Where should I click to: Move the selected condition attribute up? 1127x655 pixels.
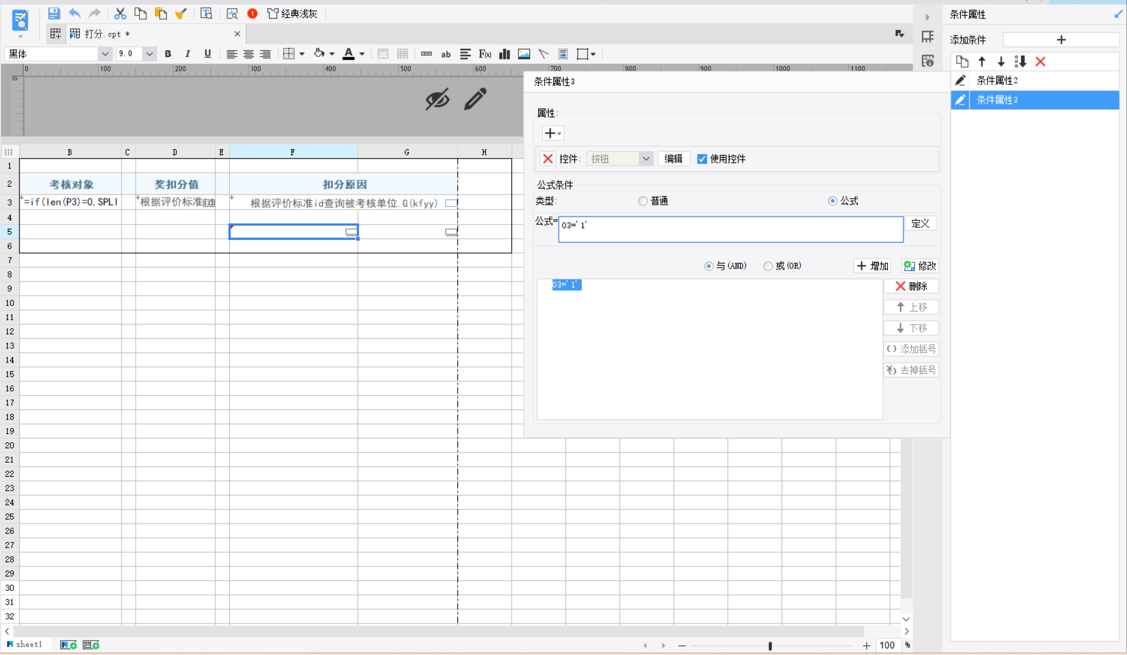[982, 61]
